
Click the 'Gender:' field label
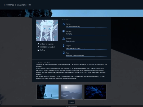69,31
